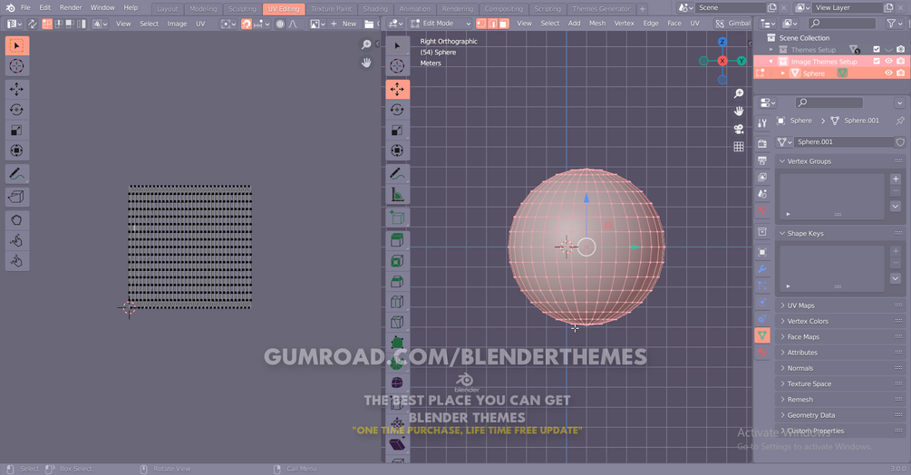Toggle camera view icon in 3D viewport

(x=739, y=129)
